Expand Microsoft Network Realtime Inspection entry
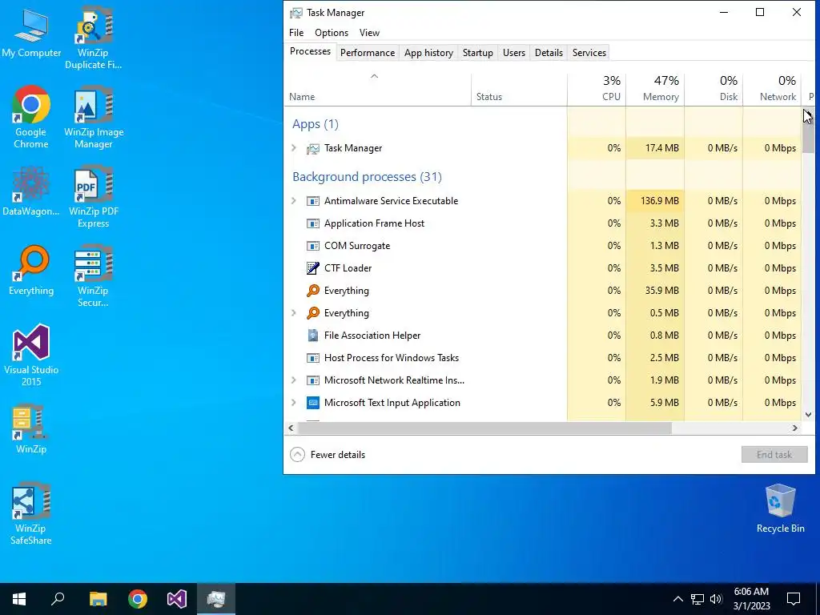This screenshot has width=820, height=615. (294, 380)
